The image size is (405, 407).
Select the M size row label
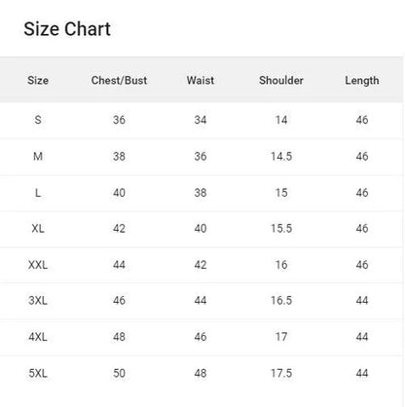pyautogui.click(x=38, y=157)
